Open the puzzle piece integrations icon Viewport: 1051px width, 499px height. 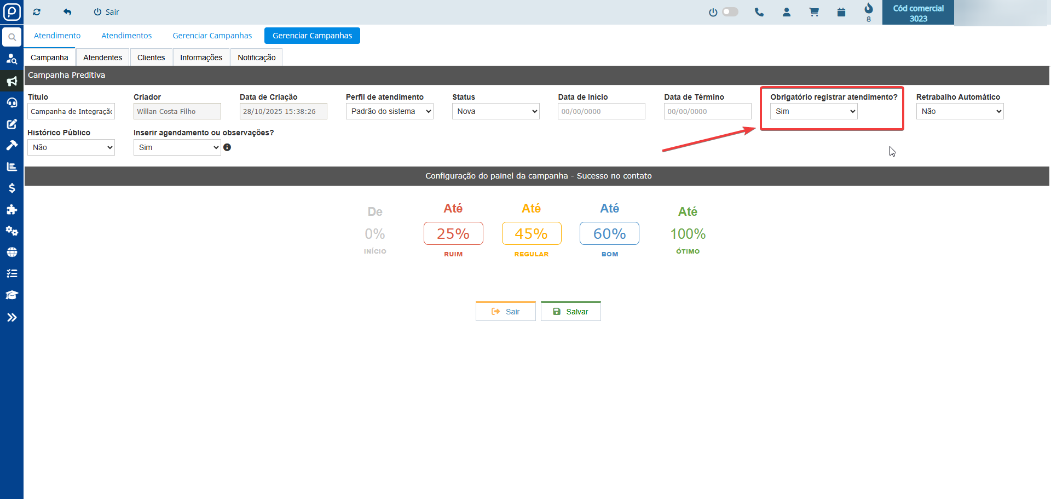[11, 209]
